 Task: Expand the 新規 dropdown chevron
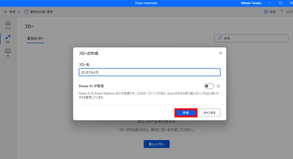(x=19, y=12)
